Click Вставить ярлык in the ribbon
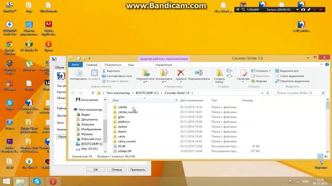The image size is (332, 186). coord(115,81)
